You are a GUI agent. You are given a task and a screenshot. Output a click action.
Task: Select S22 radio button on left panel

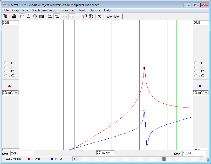point(6,75)
